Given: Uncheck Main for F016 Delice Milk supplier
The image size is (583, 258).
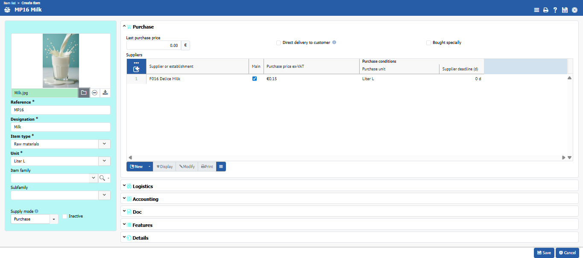Looking at the screenshot, I should [x=255, y=79].
